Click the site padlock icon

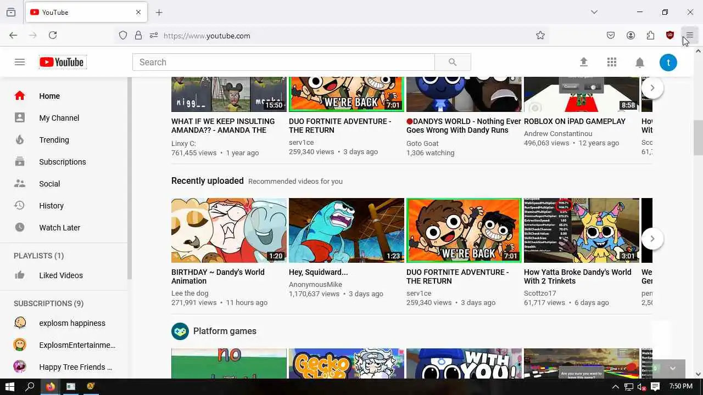tap(138, 35)
